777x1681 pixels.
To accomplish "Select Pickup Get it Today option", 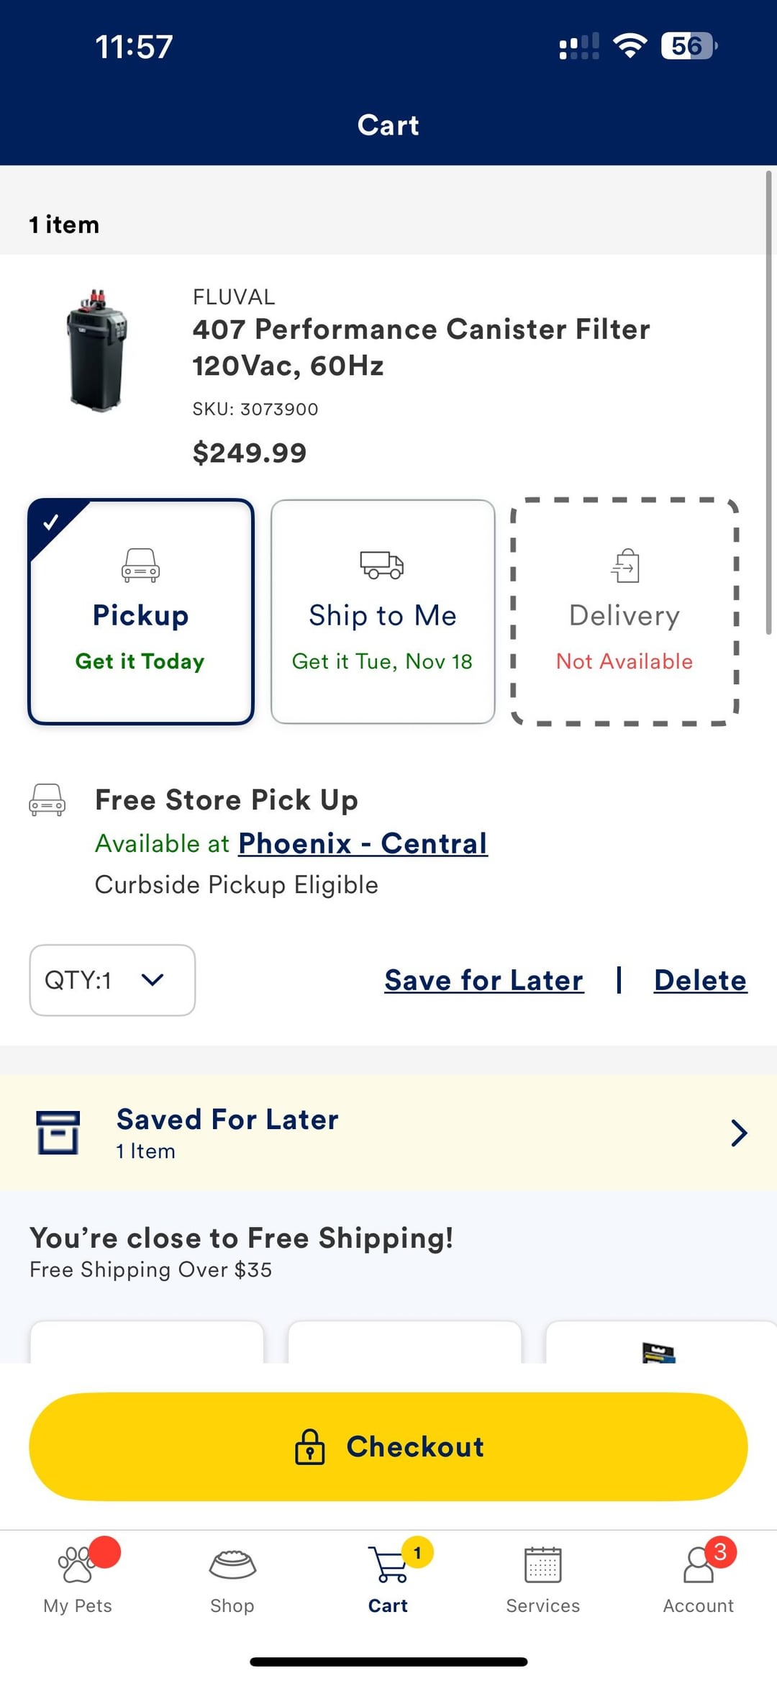I will pos(141,612).
